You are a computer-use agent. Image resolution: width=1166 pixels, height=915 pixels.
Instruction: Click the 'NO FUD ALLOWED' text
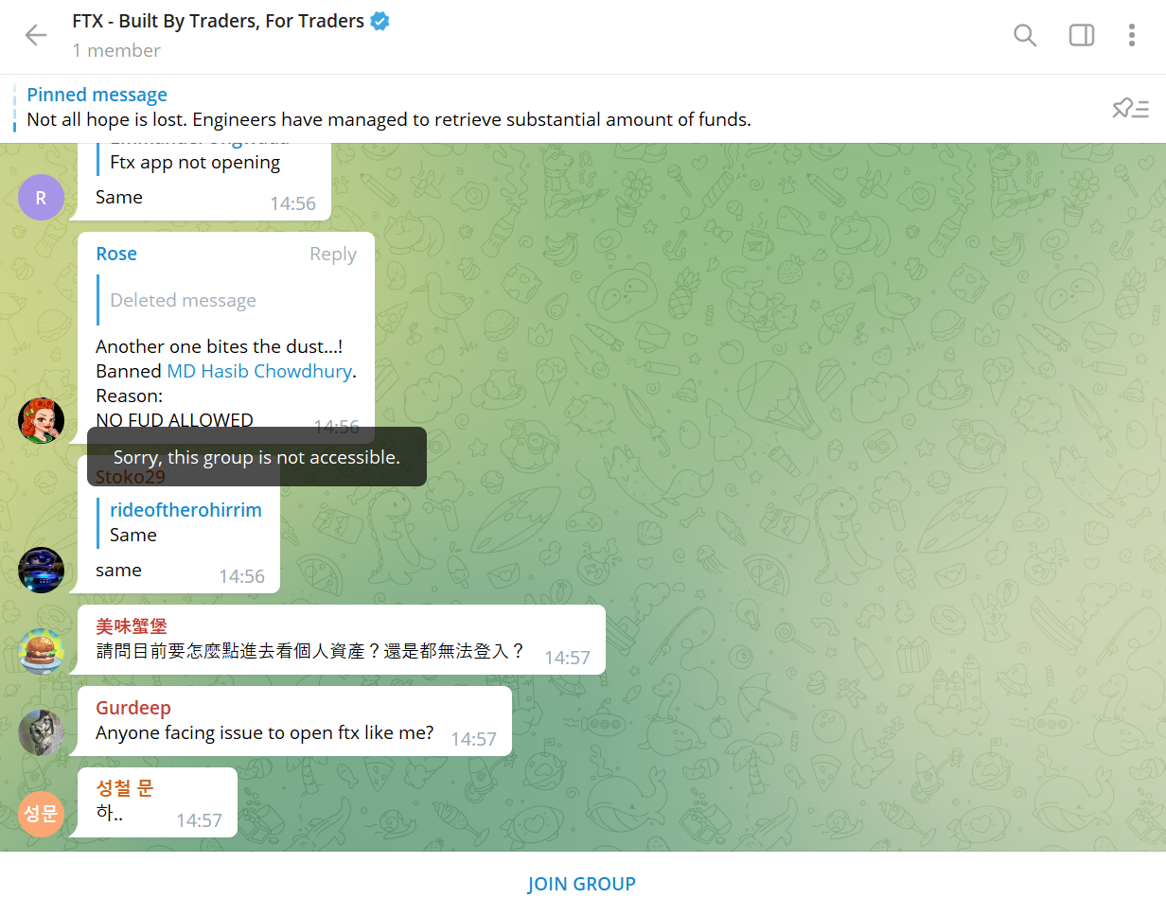point(174,420)
